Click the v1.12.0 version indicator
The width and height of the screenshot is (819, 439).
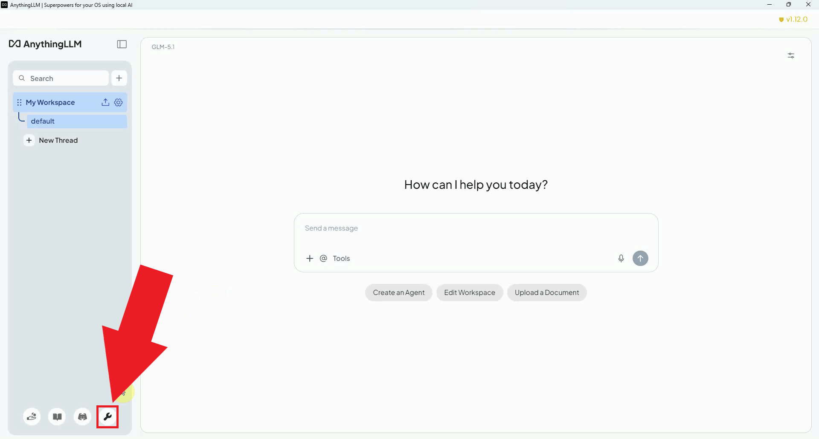pos(793,19)
